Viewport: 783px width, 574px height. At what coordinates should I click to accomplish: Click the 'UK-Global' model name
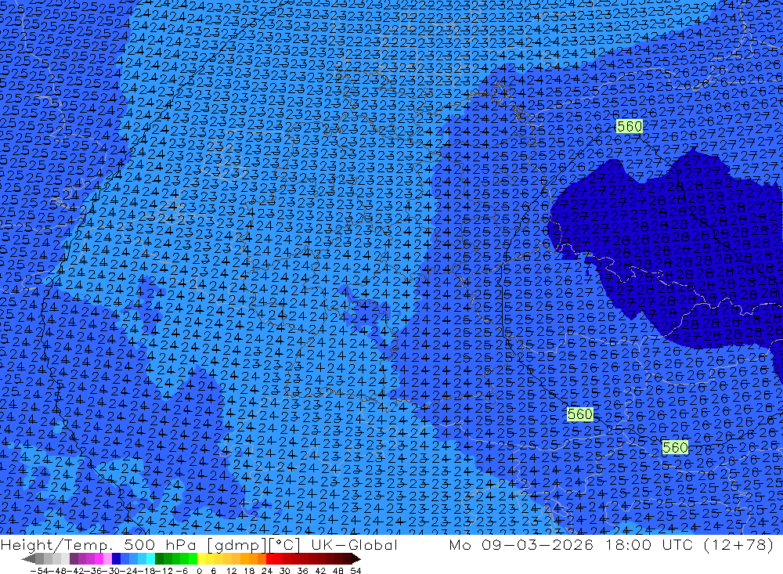(354, 544)
